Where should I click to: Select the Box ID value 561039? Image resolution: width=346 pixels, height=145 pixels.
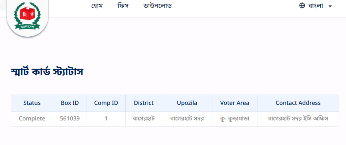pyautogui.click(x=70, y=119)
